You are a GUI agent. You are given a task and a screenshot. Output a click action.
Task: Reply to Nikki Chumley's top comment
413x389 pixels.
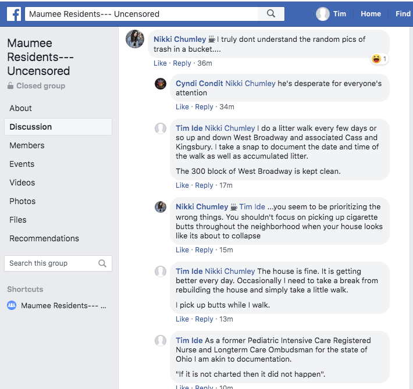pos(182,63)
